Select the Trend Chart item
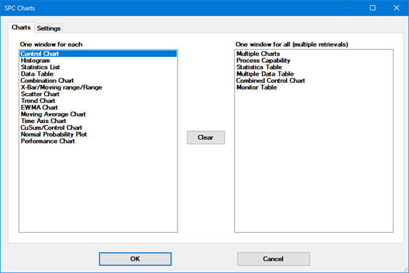The height and width of the screenshot is (273, 409). coord(38,101)
